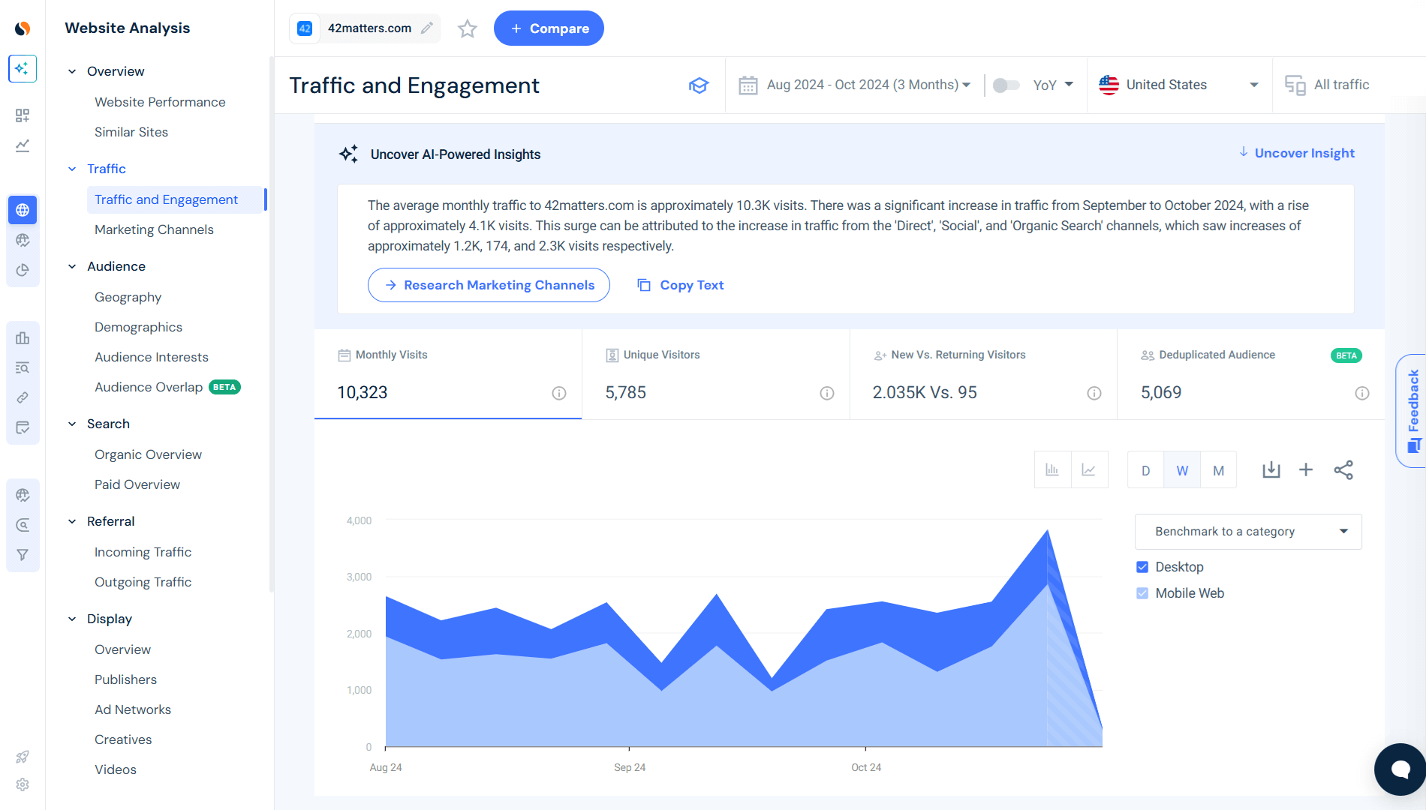Click the pencil edit icon beside the domain

[x=427, y=28]
